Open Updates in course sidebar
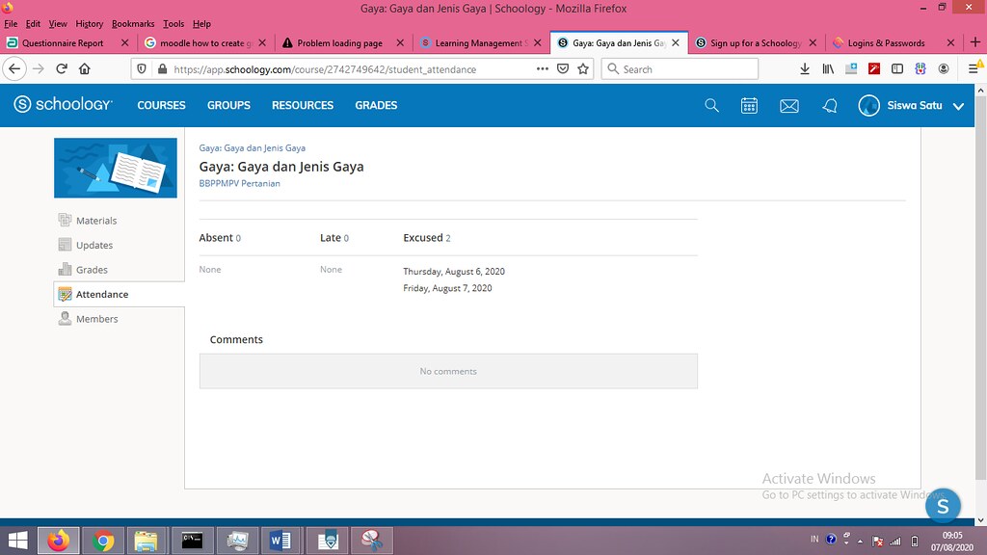987x555 pixels. pos(94,245)
